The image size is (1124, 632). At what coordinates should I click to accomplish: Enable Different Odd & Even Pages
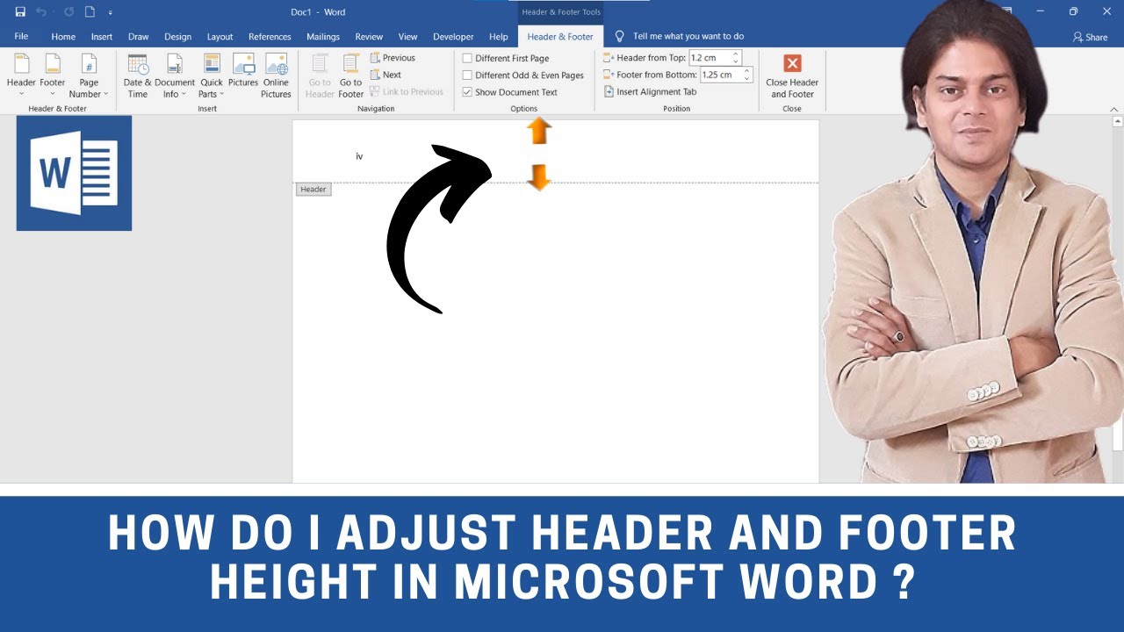tap(523, 75)
